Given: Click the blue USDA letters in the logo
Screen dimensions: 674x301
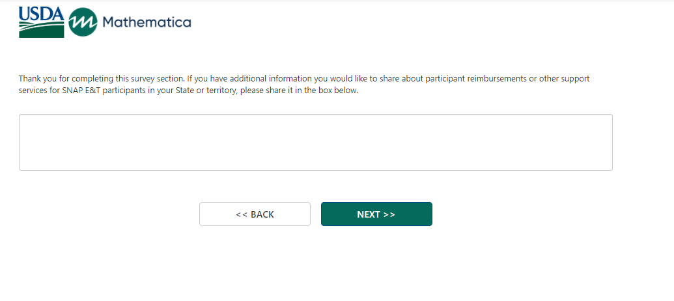Looking at the screenshot, I should (x=41, y=12).
